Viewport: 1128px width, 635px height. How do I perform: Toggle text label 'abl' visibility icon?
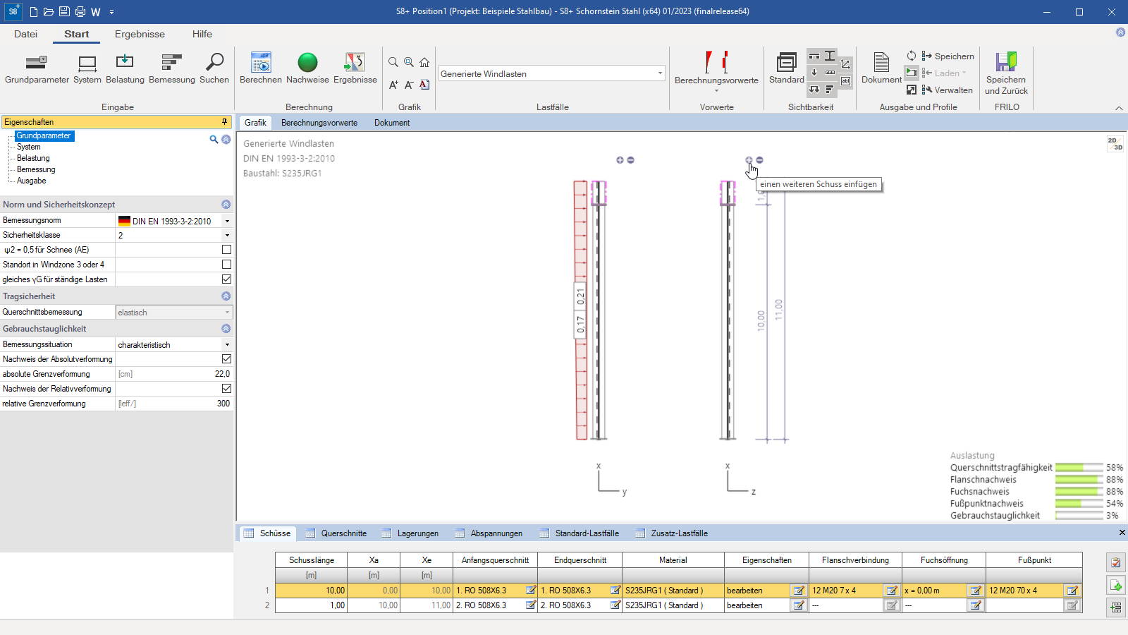tap(845, 81)
